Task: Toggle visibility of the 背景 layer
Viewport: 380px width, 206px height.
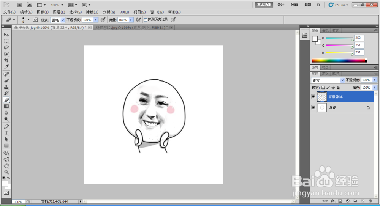Action: point(313,108)
